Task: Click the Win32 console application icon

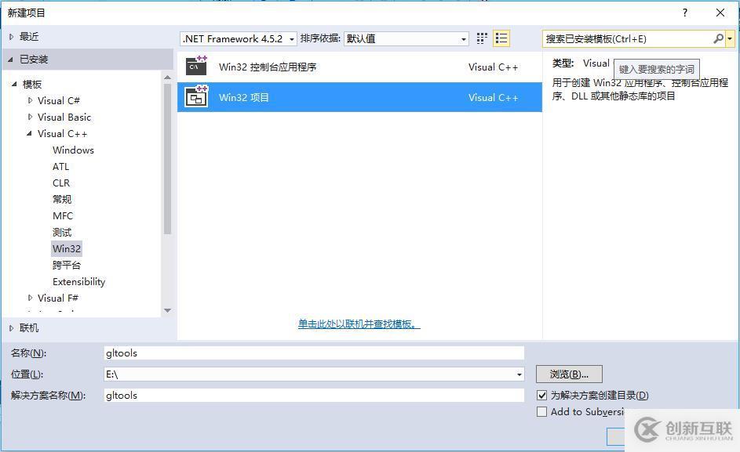Action: (196, 67)
